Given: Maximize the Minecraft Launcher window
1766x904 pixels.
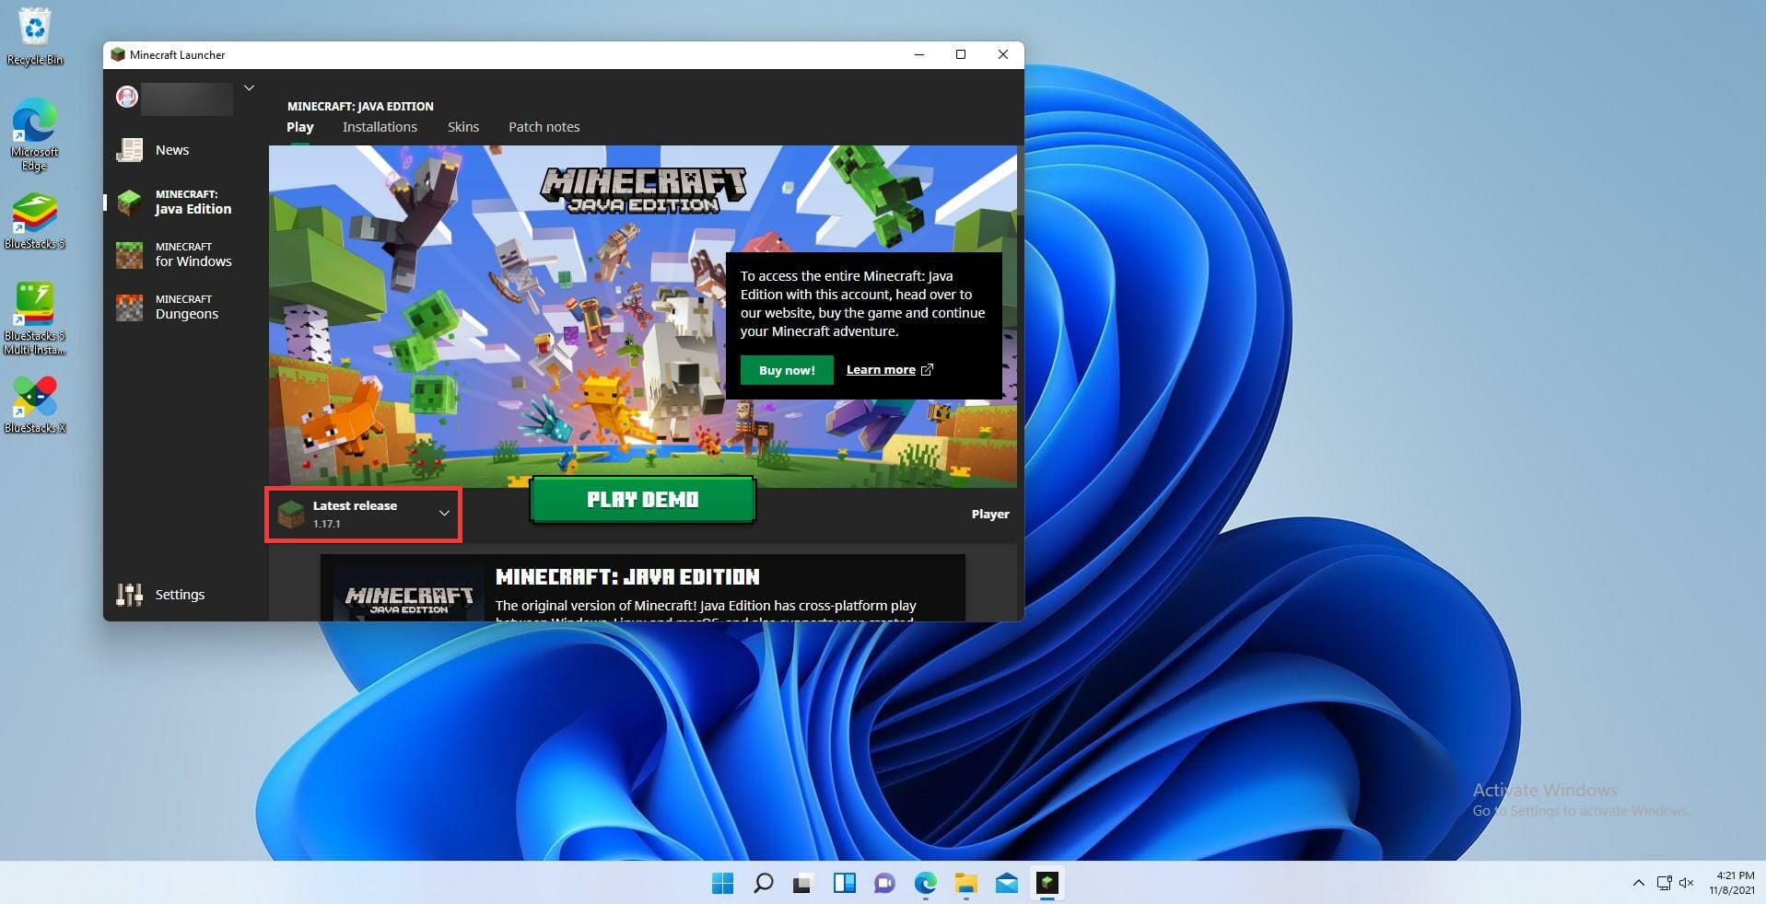Looking at the screenshot, I should (961, 54).
